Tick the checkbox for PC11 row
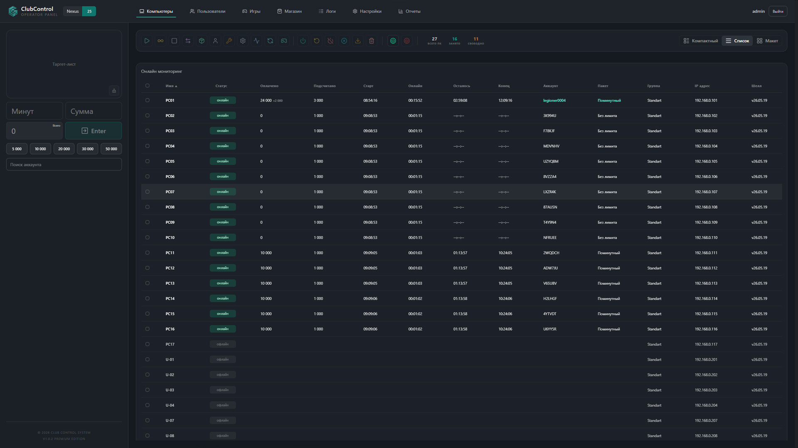The width and height of the screenshot is (798, 448). pyautogui.click(x=147, y=253)
